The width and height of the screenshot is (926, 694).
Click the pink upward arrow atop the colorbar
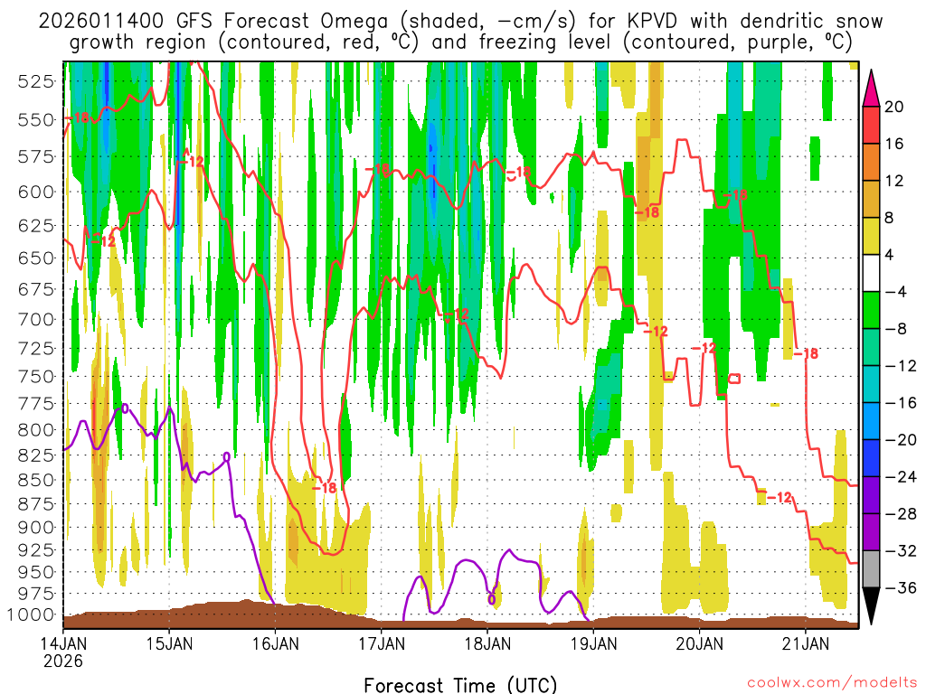(x=871, y=89)
